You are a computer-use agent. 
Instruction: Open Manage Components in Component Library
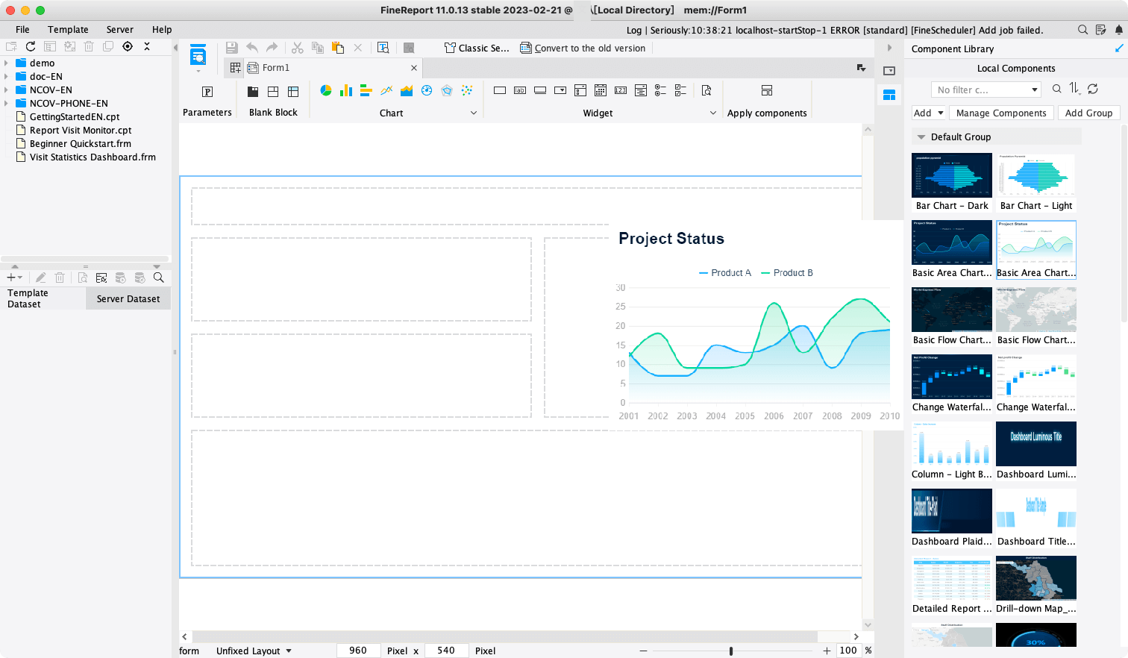coord(1001,113)
